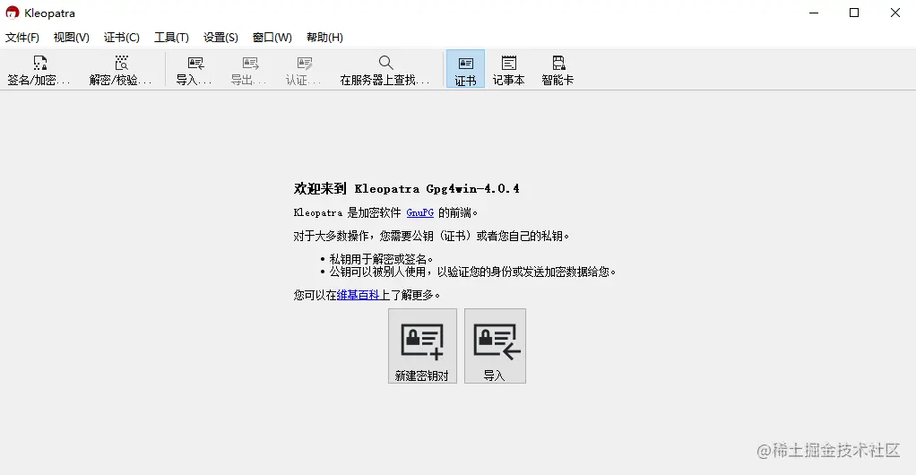Click the large 导入 button in welcome area
Screen dimensions: 916x475
(x=495, y=346)
